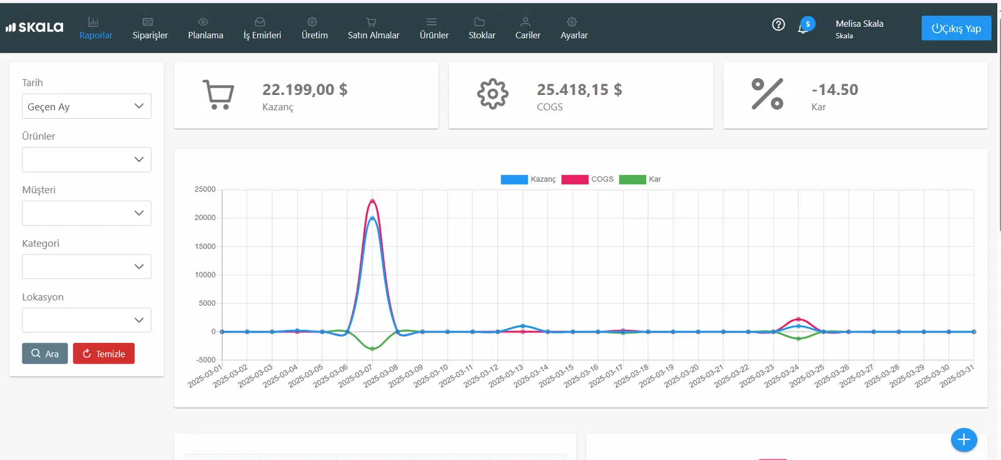Click the blue floating plus button
This screenshot has height=460, width=1001.
click(963, 440)
